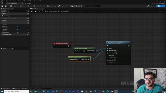Open the Edit menu
Screen dimensions: 166x93
(10, 1)
